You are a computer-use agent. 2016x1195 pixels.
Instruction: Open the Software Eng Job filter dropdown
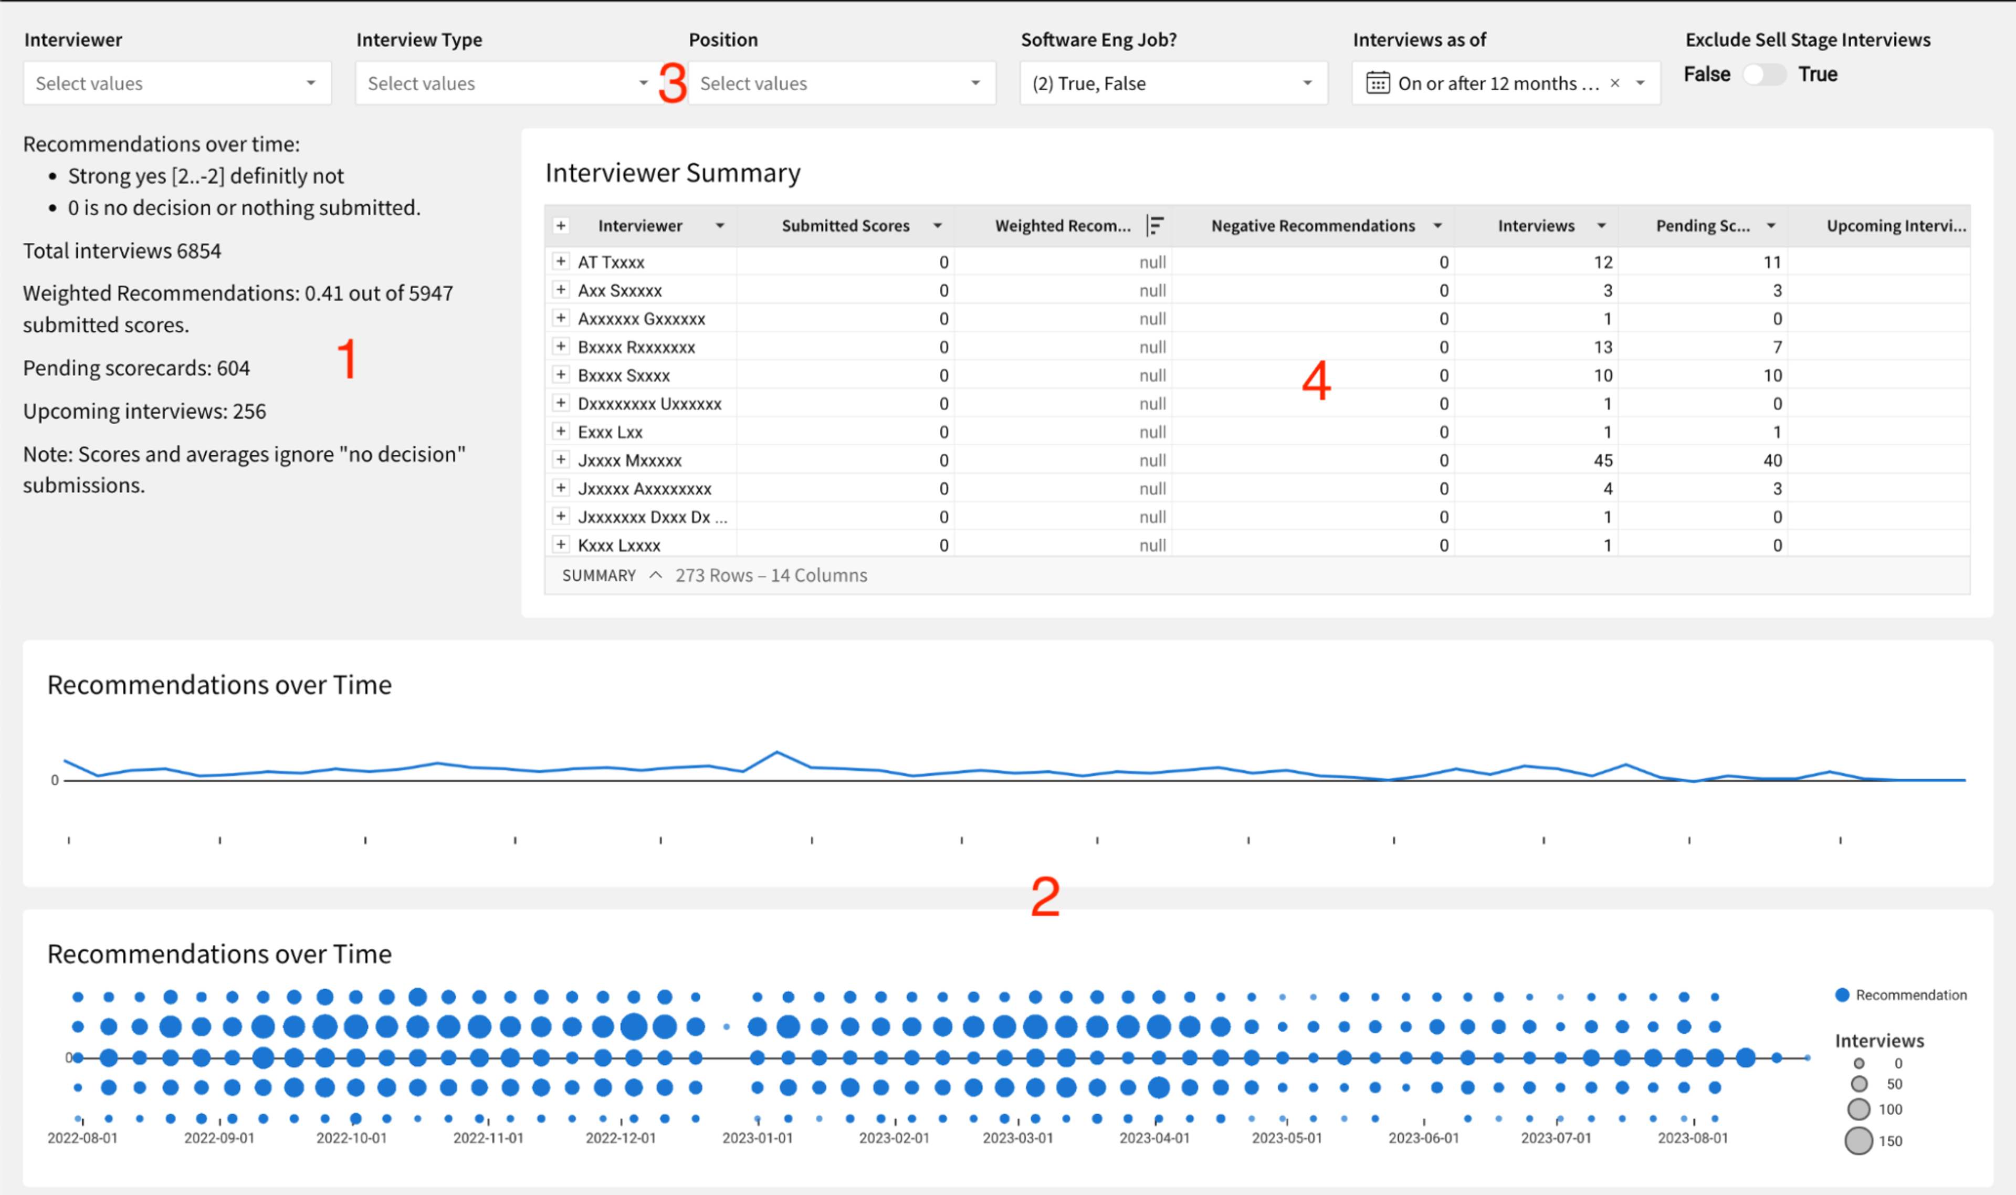[x=1174, y=83]
